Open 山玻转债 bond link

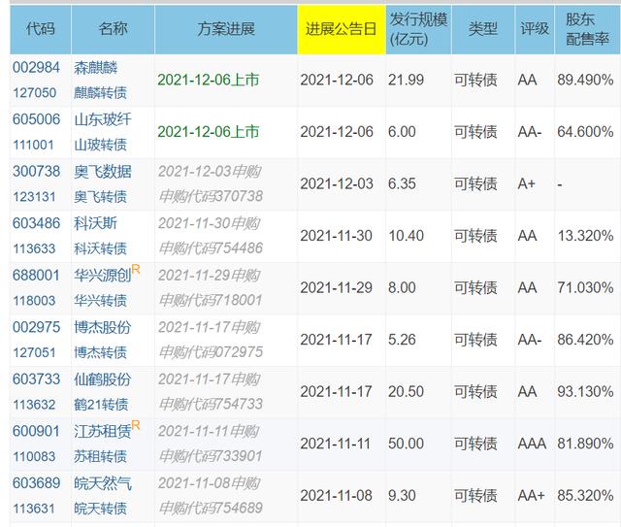(100, 145)
